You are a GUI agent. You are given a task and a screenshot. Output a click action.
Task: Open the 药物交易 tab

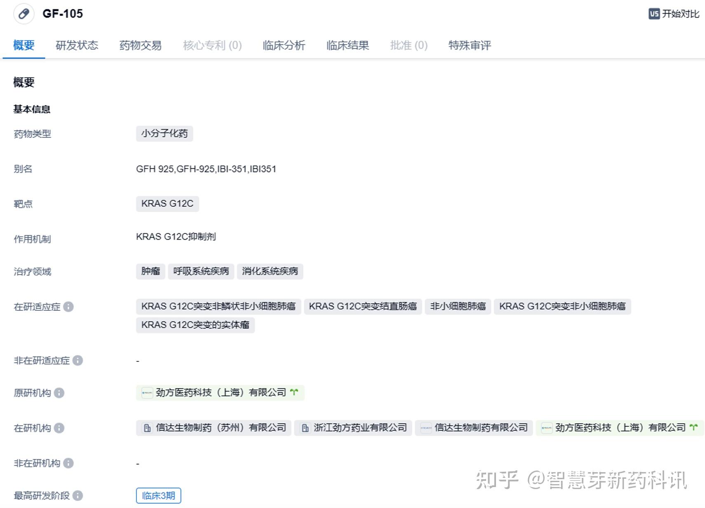(x=141, y=46)
